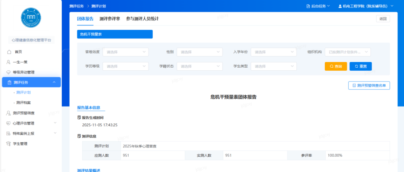Click the user avatar icon in header
This screenshot has width=404, height=172.
pos(340,6)
